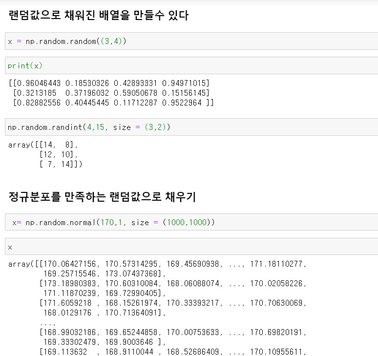The width and height of the screenshot is (378, 356).
Task: Click output value 168.15261974
Action: point(131,303)
